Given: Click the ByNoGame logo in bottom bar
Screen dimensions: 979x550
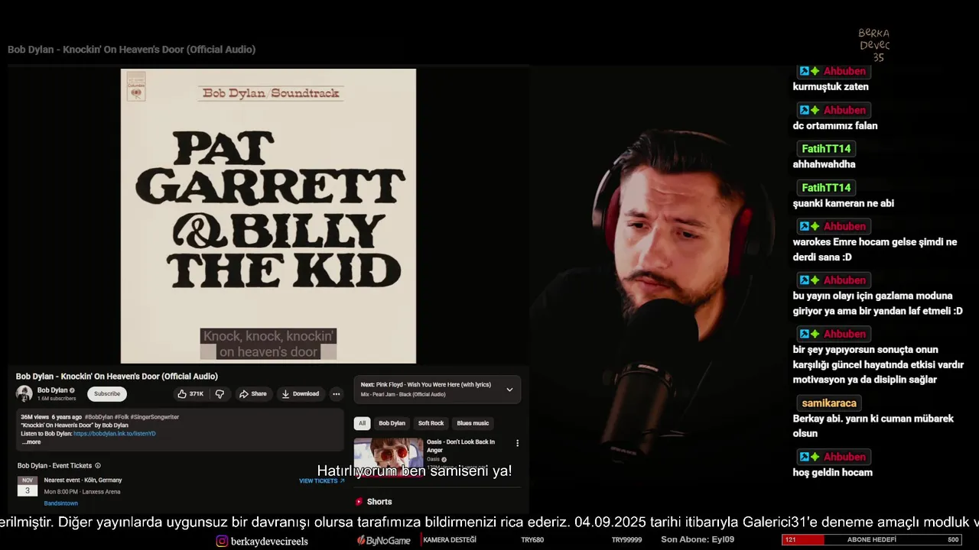Looking at the screenshot, I should point(384,540).
